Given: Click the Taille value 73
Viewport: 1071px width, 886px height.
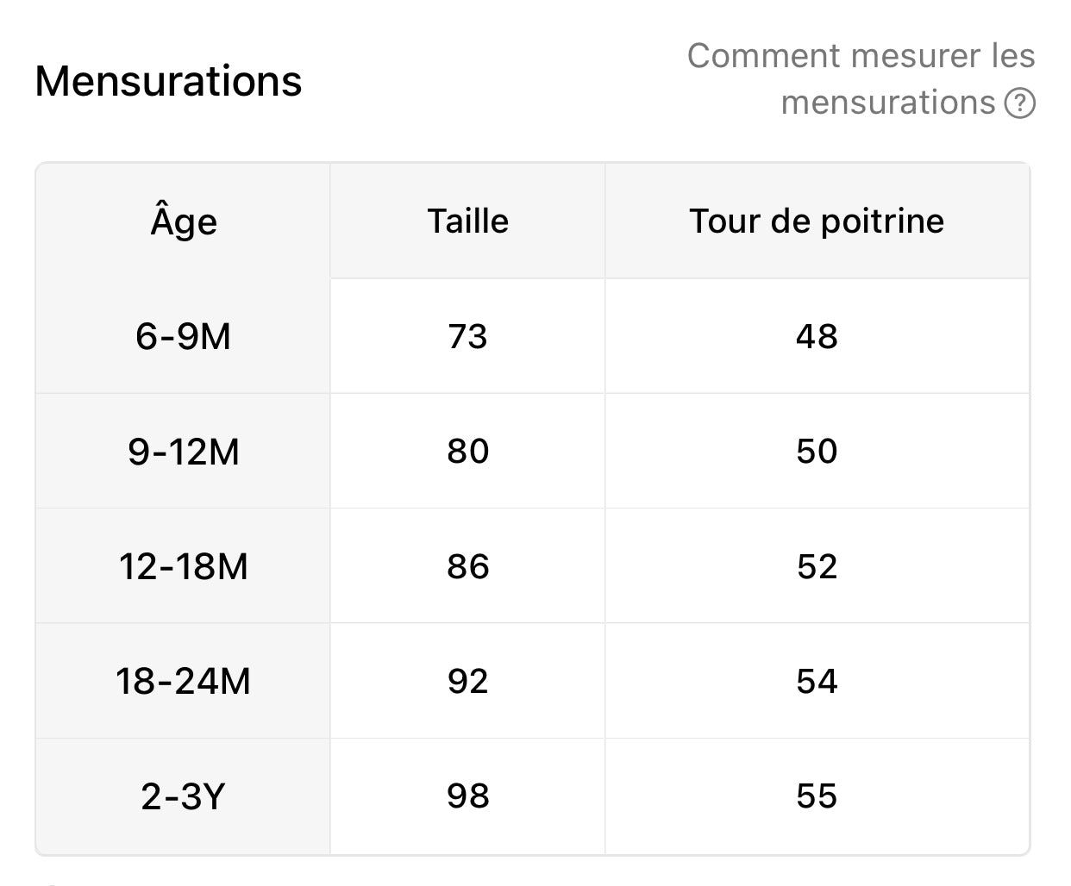Looking at the screenshot, I should (x=468, y=336).
